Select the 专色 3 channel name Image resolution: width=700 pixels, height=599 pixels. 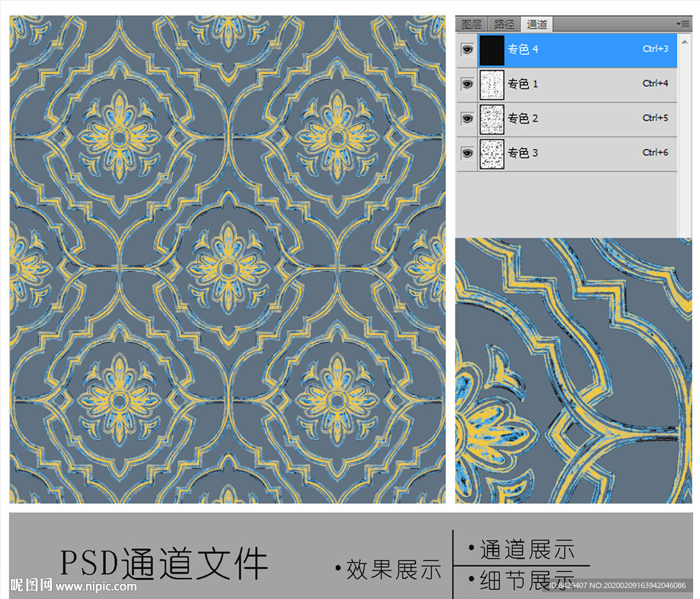coord(523,153)
